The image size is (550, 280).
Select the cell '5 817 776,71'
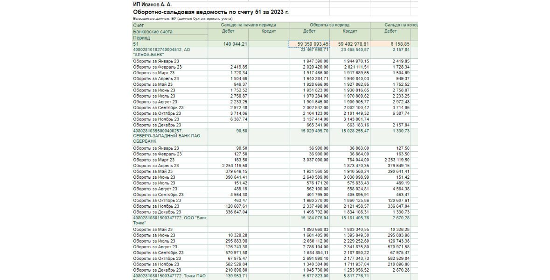pyautogui.click(x=350, y=276)
